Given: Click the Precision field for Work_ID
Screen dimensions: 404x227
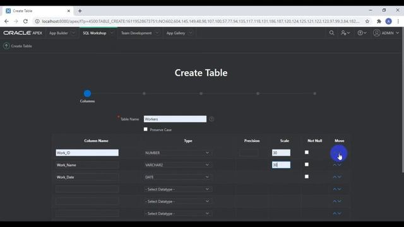Looking at the screenshot, I should coord(249,153).
